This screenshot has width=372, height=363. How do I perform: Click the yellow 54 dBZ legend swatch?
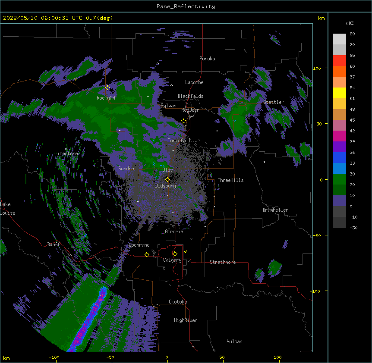coord(339,93)
